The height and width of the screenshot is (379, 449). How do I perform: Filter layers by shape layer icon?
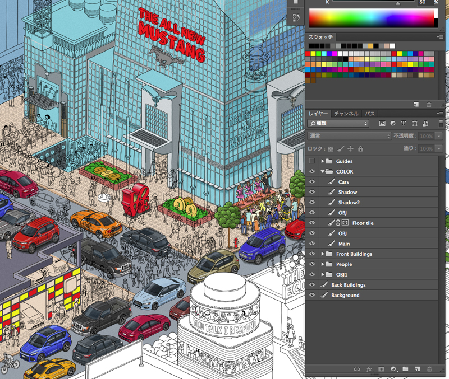(414, 123)
